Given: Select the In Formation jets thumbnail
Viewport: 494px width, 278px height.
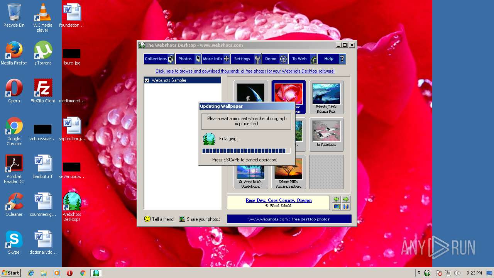Looking at the screenshot, I should click(x=326, y=134).
